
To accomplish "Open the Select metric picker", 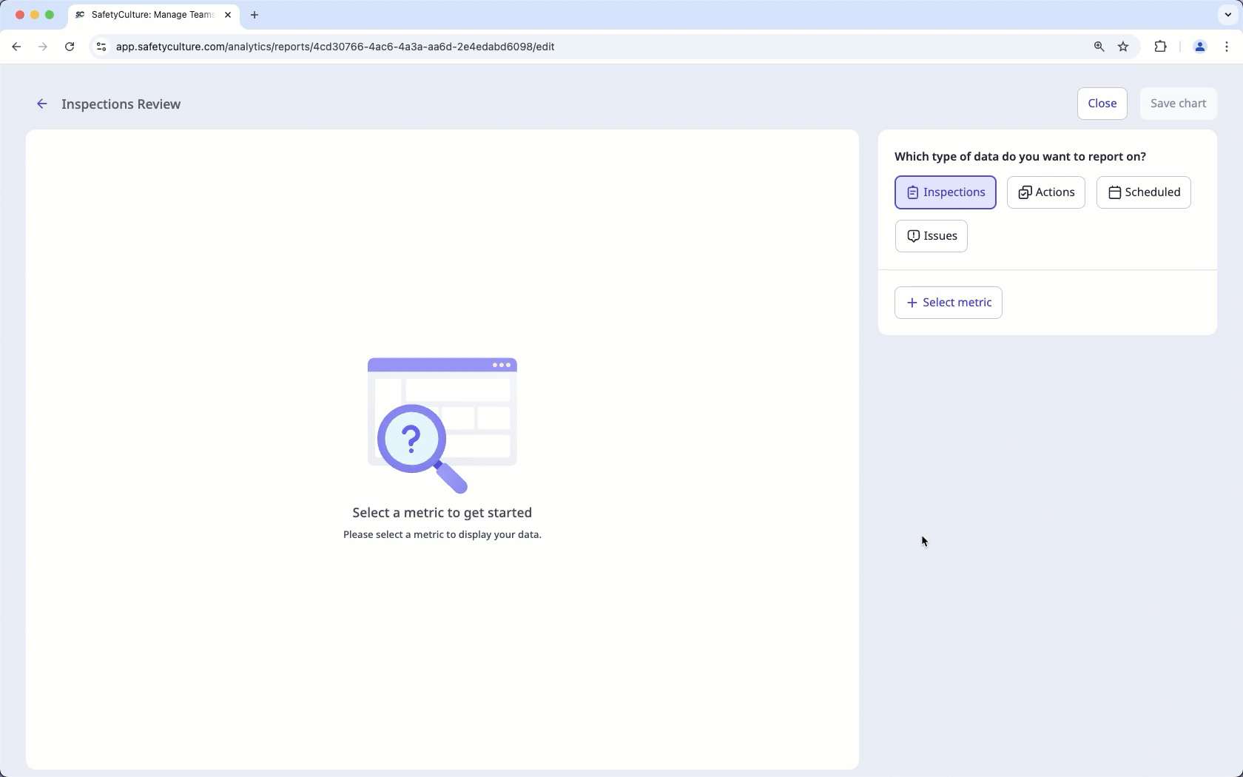I will point(949,303).
